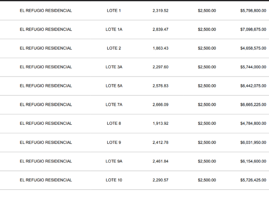
Task: Select the LOTE 1A lot label
Action: (114, 29)
